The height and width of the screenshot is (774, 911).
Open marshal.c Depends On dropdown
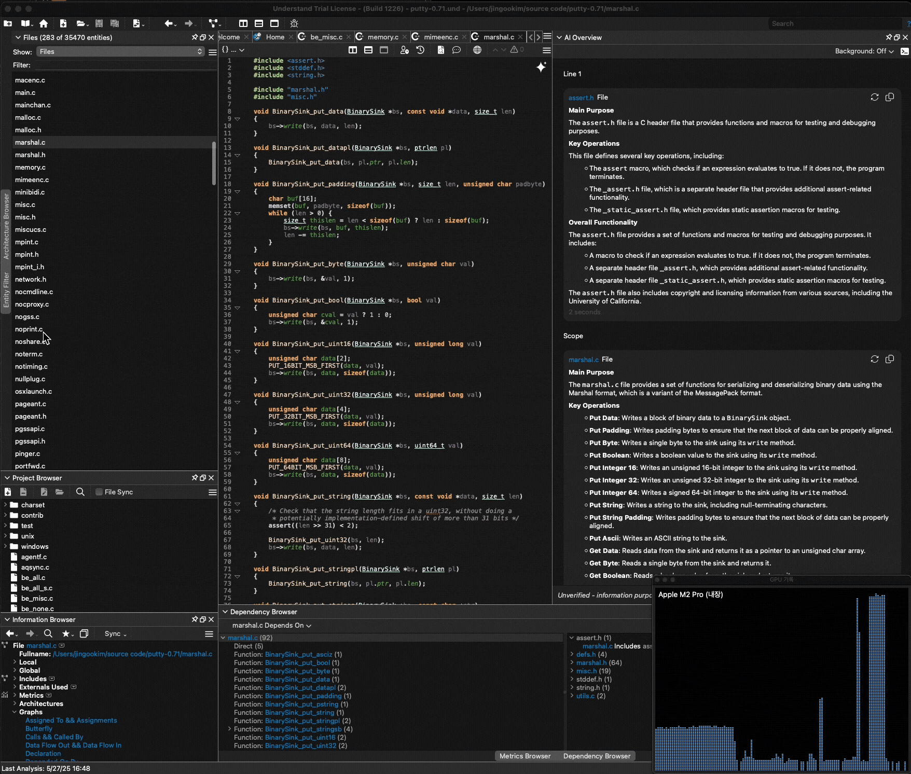click(x=272, y=626)
